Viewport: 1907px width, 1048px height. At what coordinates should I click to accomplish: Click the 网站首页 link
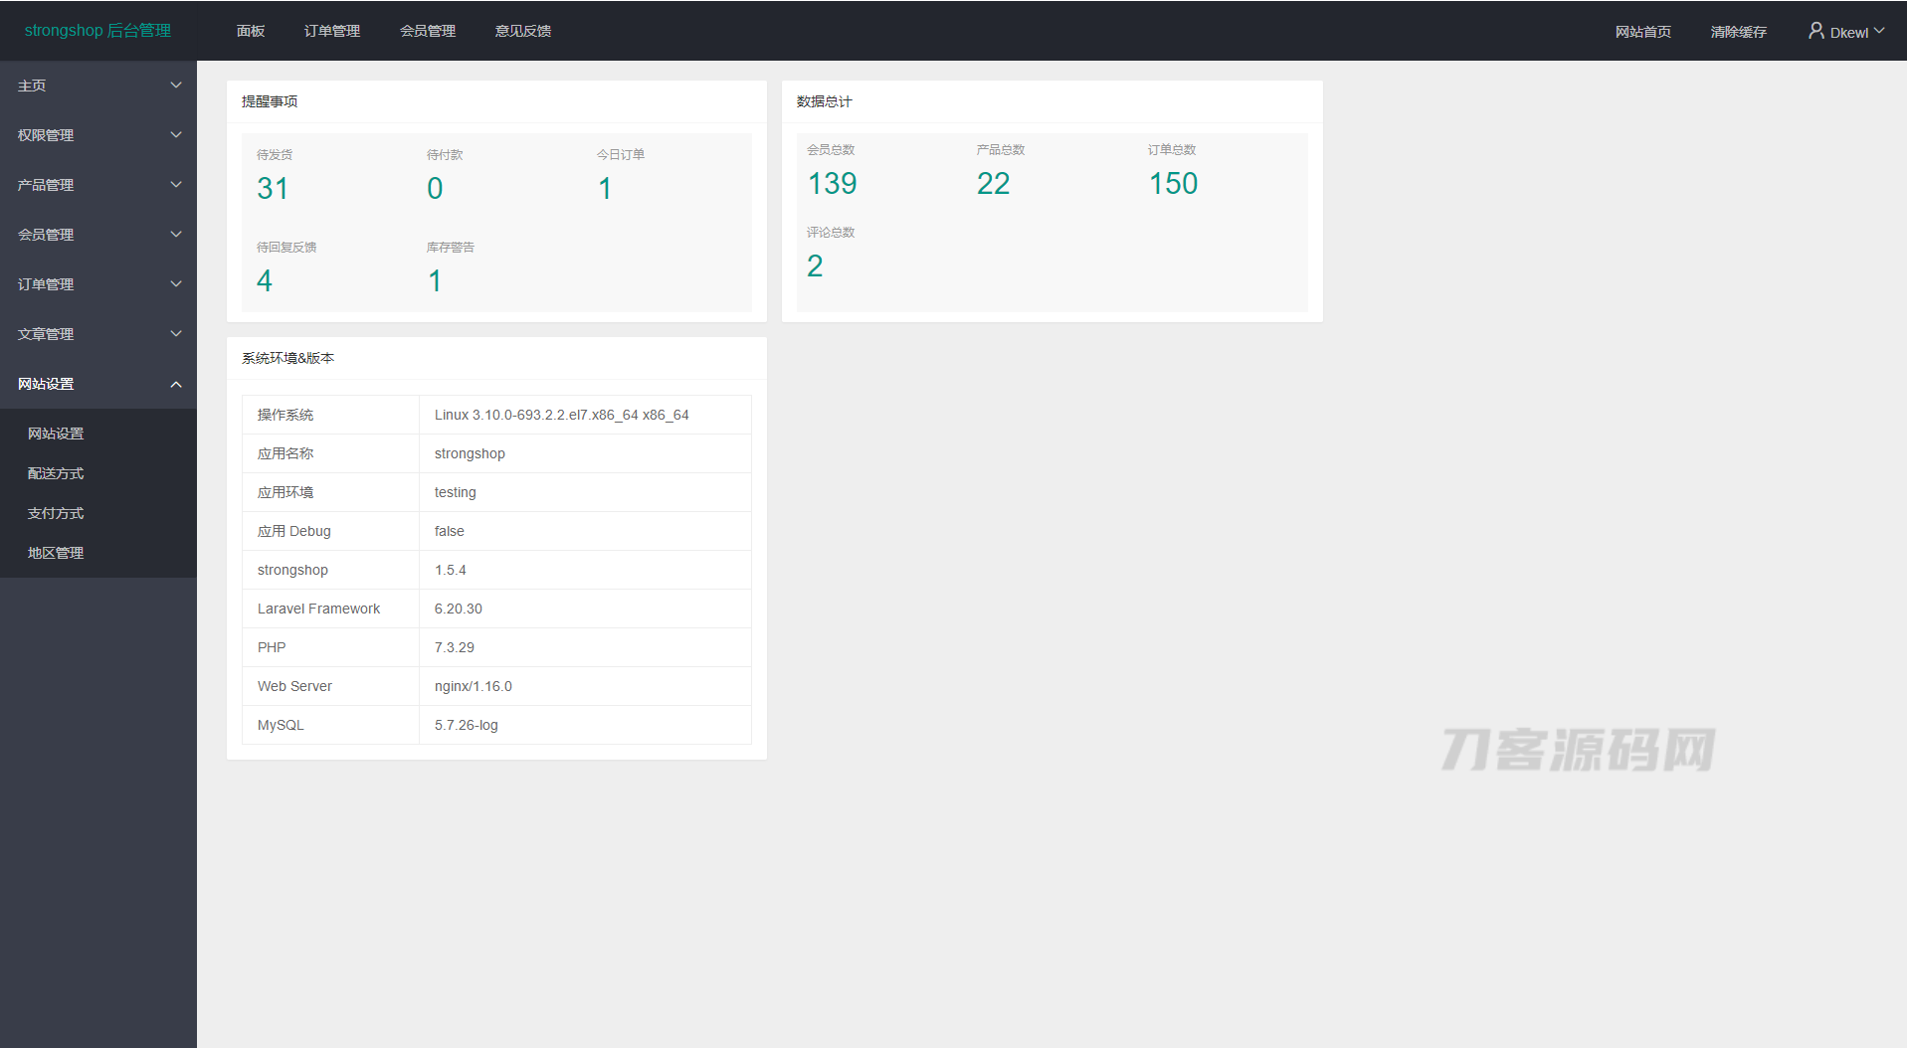click(x=1642, y=32)
